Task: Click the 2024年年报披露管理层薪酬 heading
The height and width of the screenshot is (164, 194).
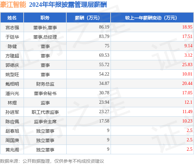Action: [x=68, y=5]
